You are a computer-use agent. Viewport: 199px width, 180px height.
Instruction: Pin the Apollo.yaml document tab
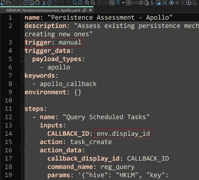[x=84, y=10]
